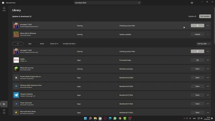Open more options for Telegram Desktop row
Image resolution: width=215 pixels, height=121 pixels.
click(x=208, y=95)
